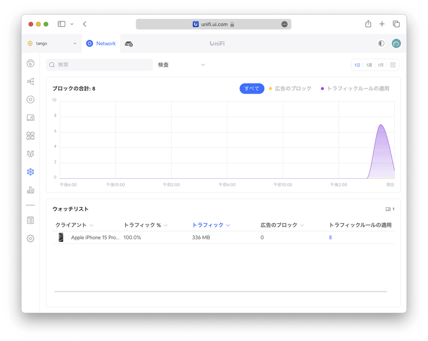428x341 pixels.
Task: Toggle the dark/light theme icon
Action: pos(381,43)
